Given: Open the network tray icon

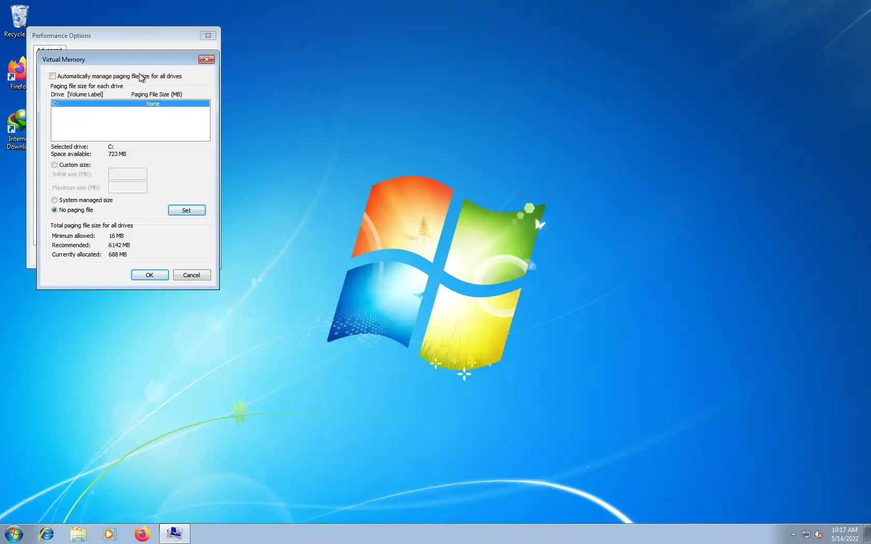Looking at the screenshot, I should [806, 534].
